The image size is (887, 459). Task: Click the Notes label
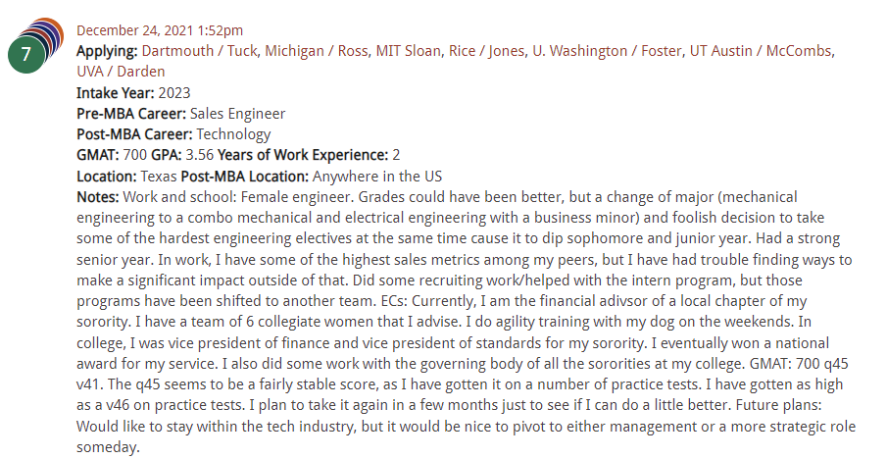(x=98, y=197)
